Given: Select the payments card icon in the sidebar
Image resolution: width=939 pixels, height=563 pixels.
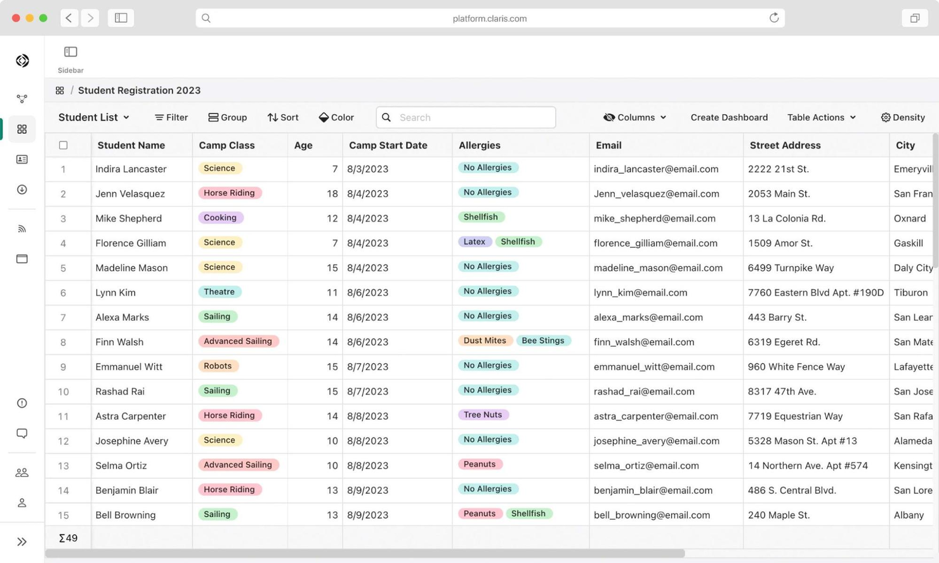Looking at the screenshot, I should [x=22, y=259].
